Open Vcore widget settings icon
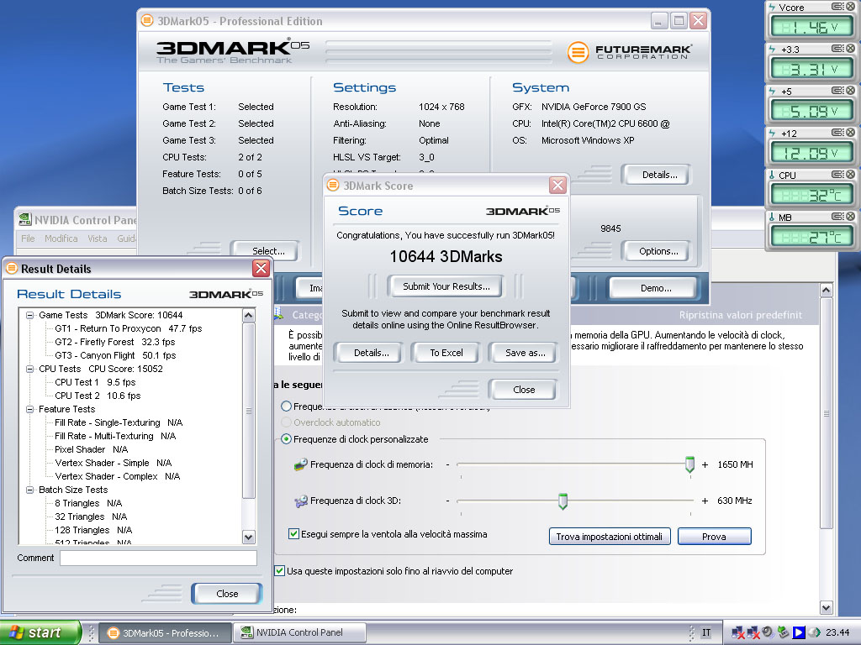This screenshot has width=861, height=645. click(837, 7)
